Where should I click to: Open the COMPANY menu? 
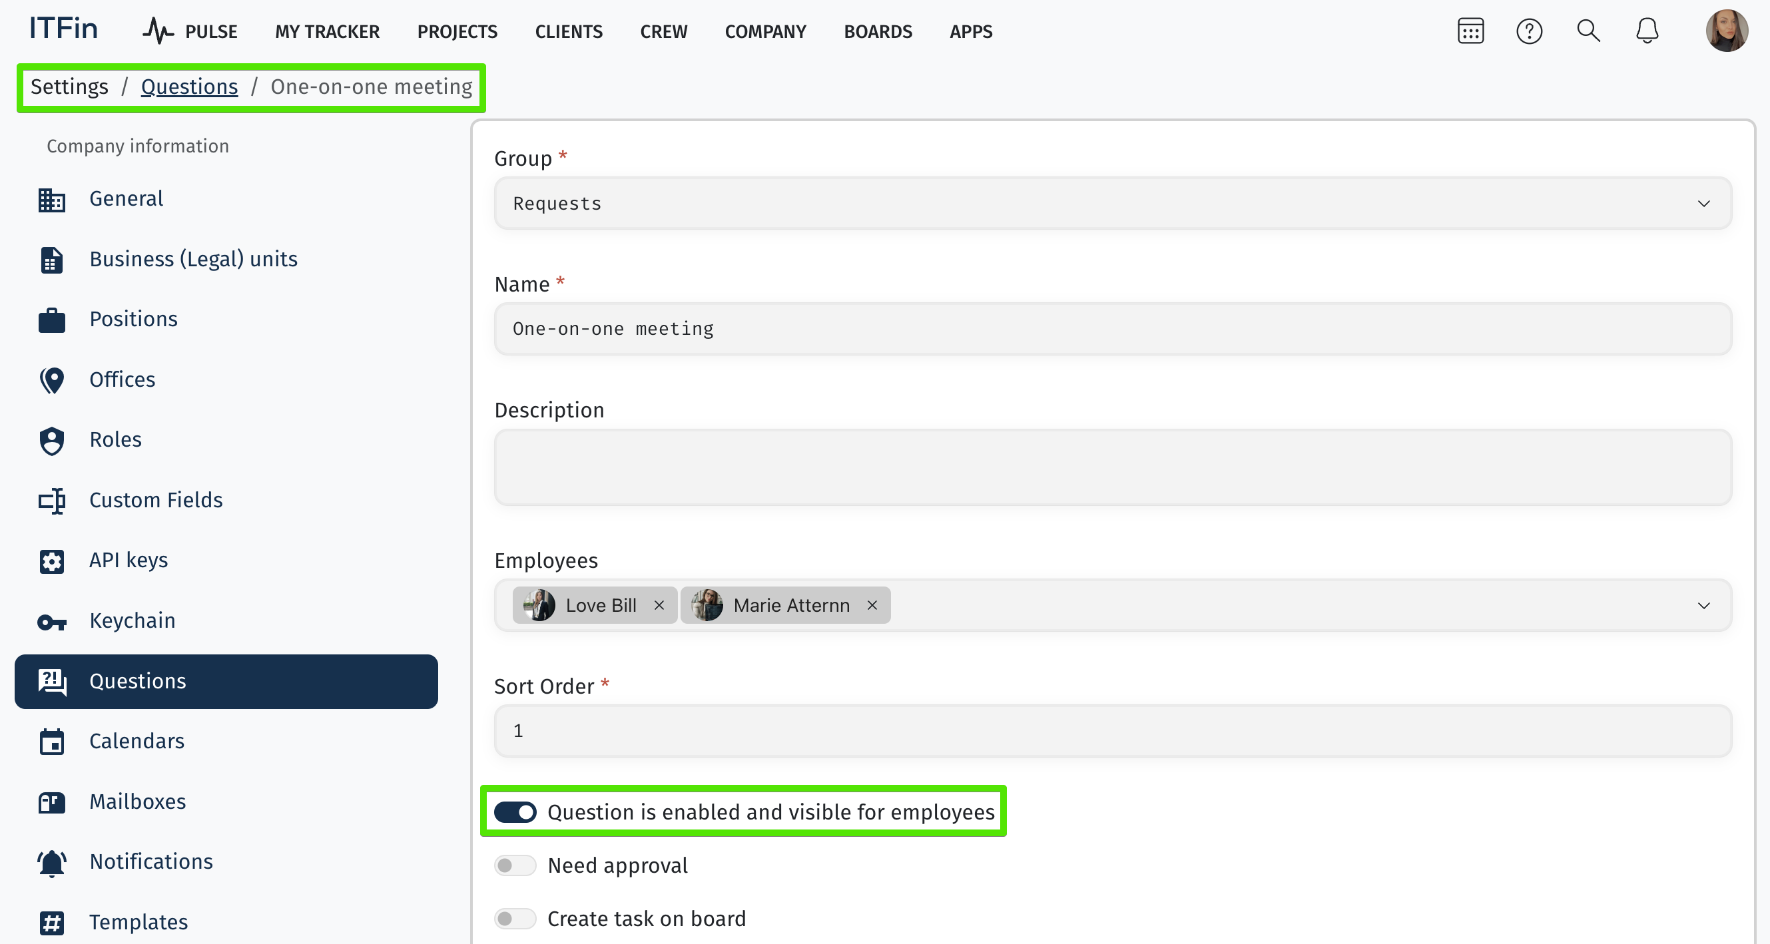(764, 31)
